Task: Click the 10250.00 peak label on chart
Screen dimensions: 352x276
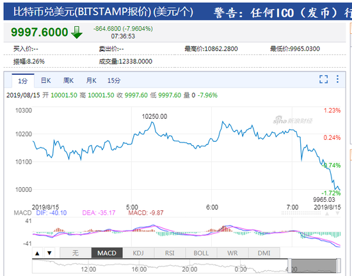Action: [x=154, y=116]
